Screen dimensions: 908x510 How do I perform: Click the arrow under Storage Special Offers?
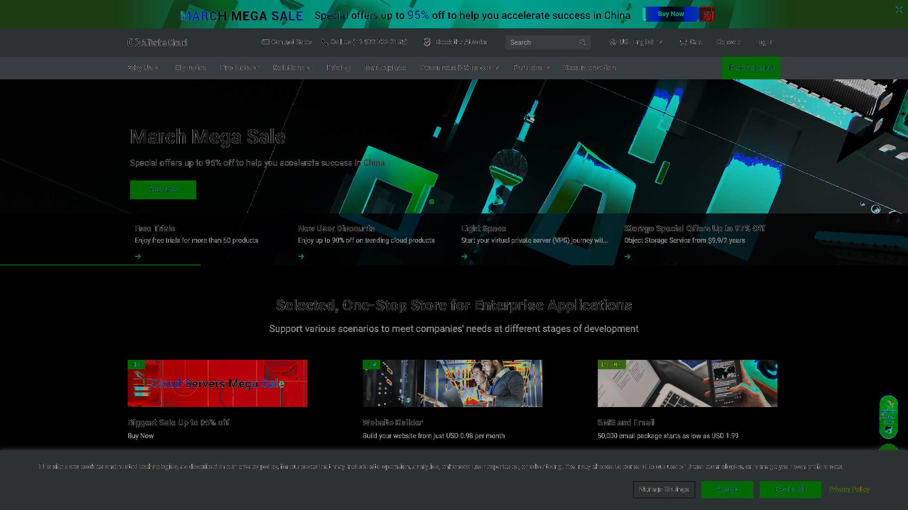pos(628,256)
